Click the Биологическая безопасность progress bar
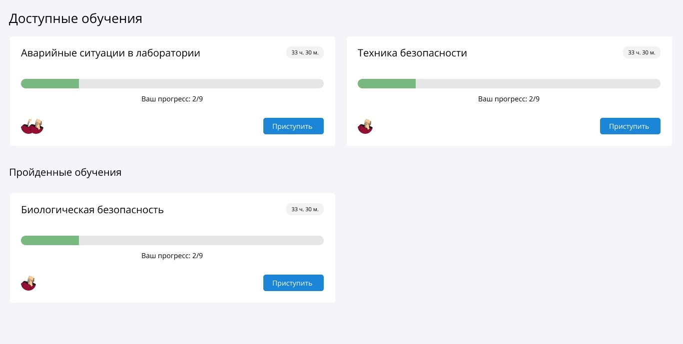 (x=172, y=240)
